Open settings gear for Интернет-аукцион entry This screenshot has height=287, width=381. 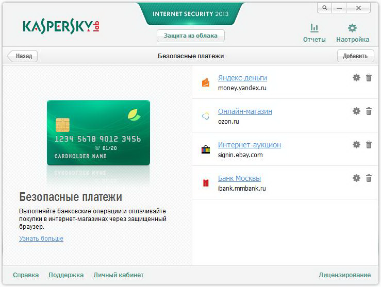pyautogui.click(x=356, y=145)
